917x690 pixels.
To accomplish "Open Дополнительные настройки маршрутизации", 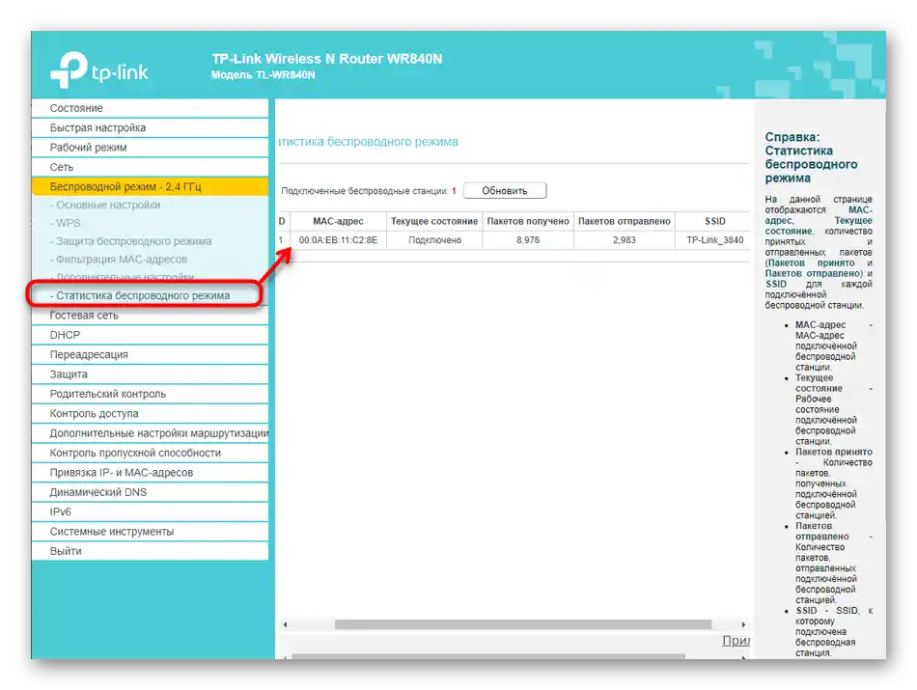I will [x=150, y=433].
